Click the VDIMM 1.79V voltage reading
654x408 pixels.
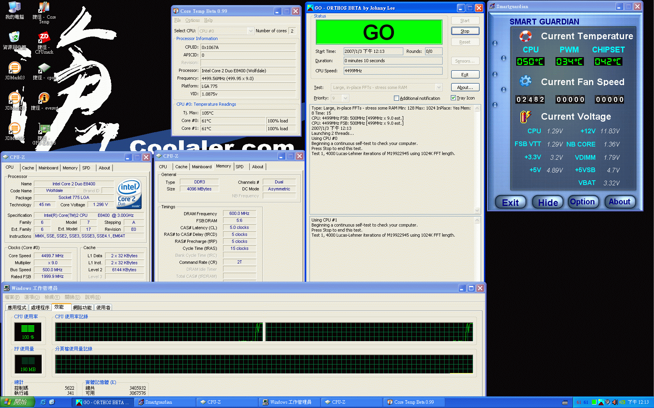[612, 157]
